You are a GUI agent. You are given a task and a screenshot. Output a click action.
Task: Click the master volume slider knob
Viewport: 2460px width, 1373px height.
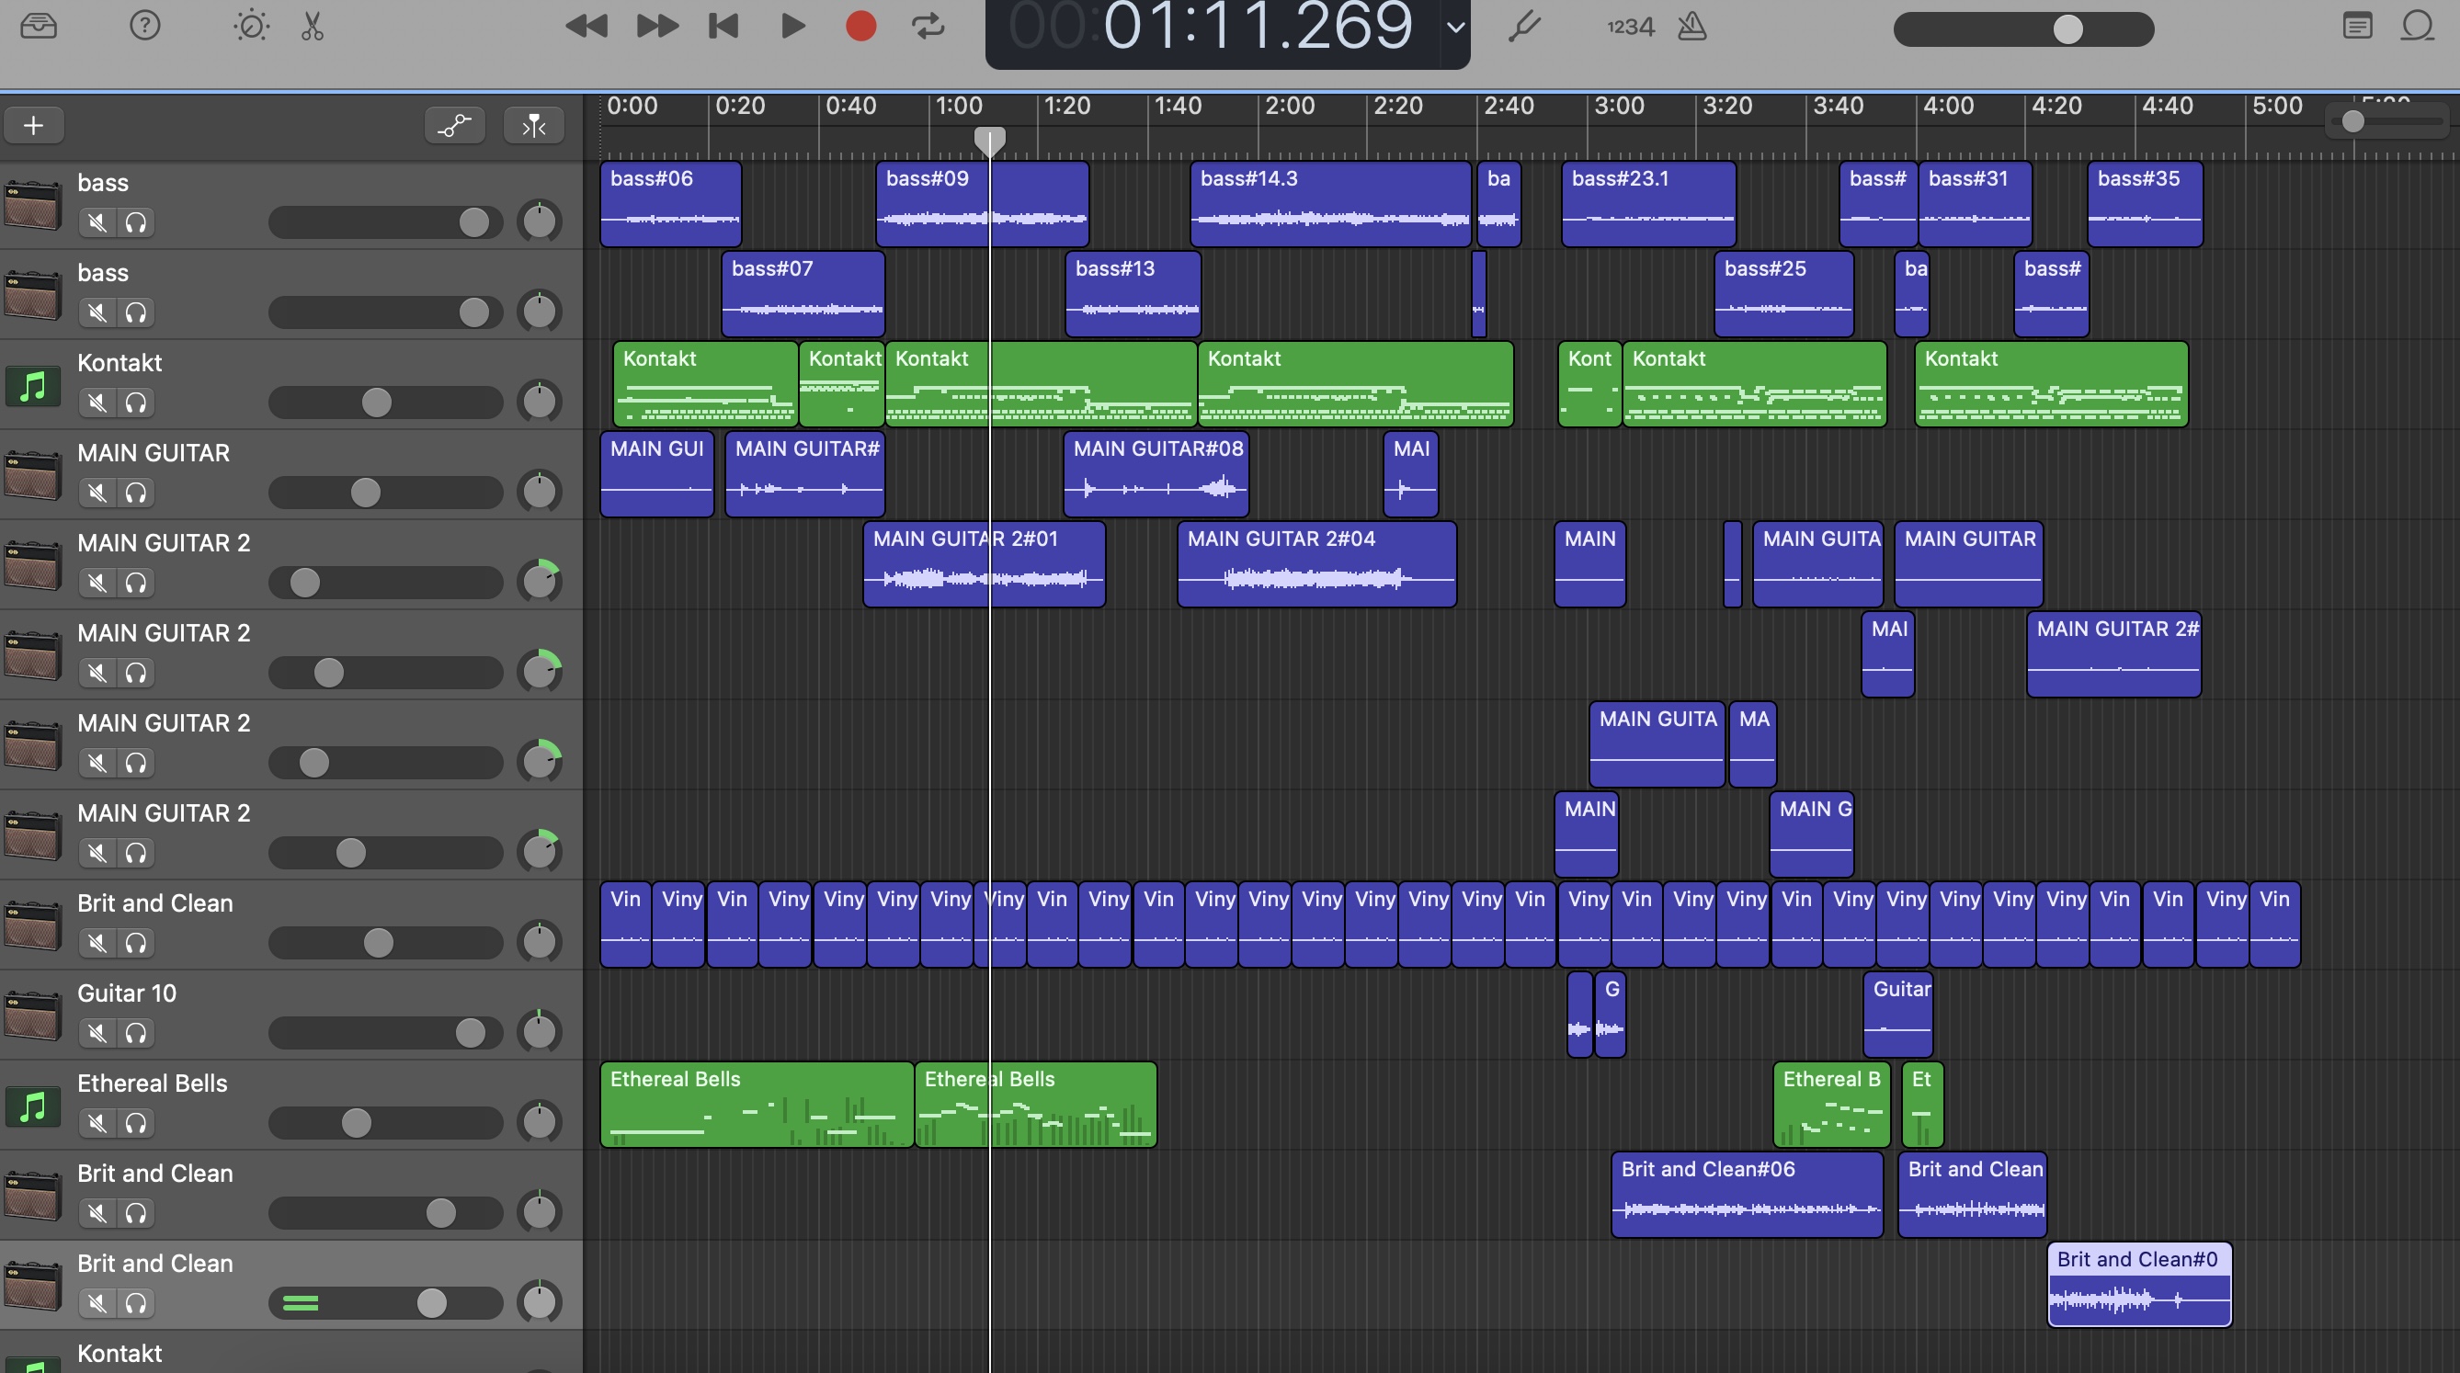click(x=2067, y=28)
